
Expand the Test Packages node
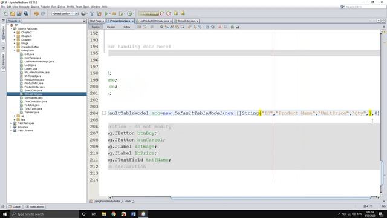click(x=11, y=123)
